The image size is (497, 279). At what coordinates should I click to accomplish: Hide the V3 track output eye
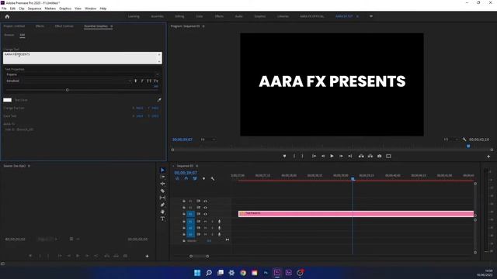(x=205, y=201)
